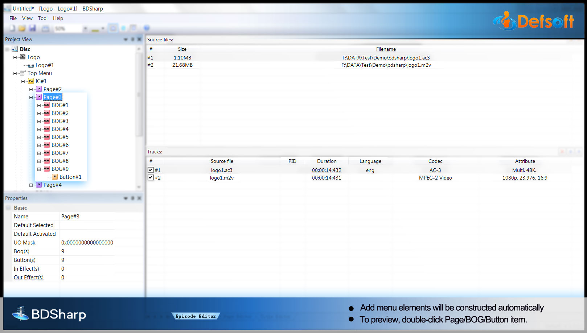Collapse the Basic properties section
This screenshot has height=333, width=587.
coord(8,208)
